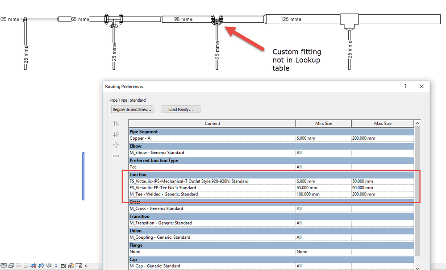Click the Min. Size column header
The image size is (446, 270).
tap(324, 123)
